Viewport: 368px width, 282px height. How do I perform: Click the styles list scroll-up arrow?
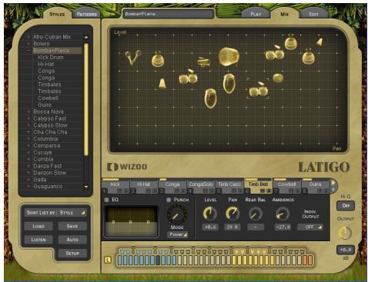point(86,37)
